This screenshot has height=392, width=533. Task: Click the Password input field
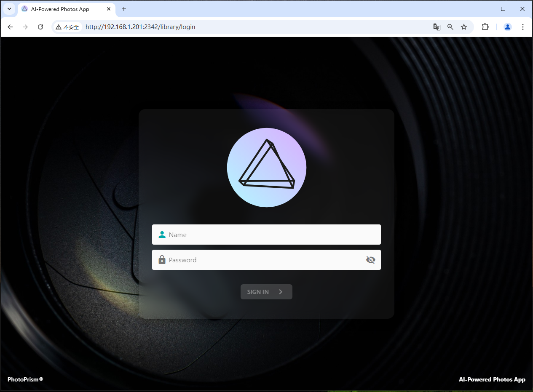point(266,260)
